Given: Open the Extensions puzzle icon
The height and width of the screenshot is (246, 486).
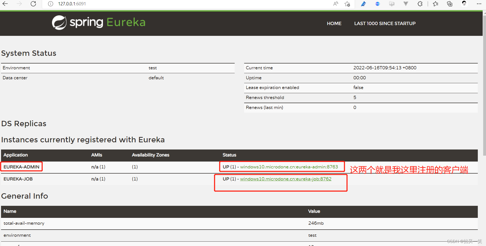Looking at the screenshot, I should point(420,4).
